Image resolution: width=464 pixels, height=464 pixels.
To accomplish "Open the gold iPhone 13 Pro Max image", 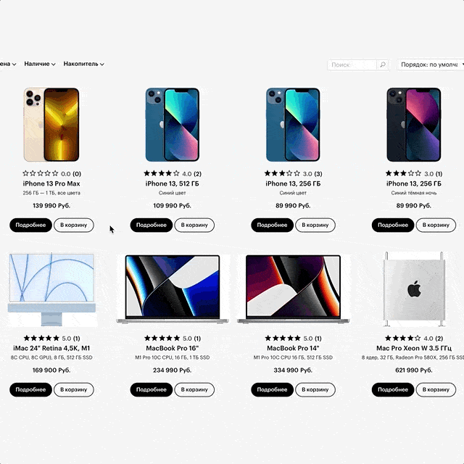I will (51, 125).
